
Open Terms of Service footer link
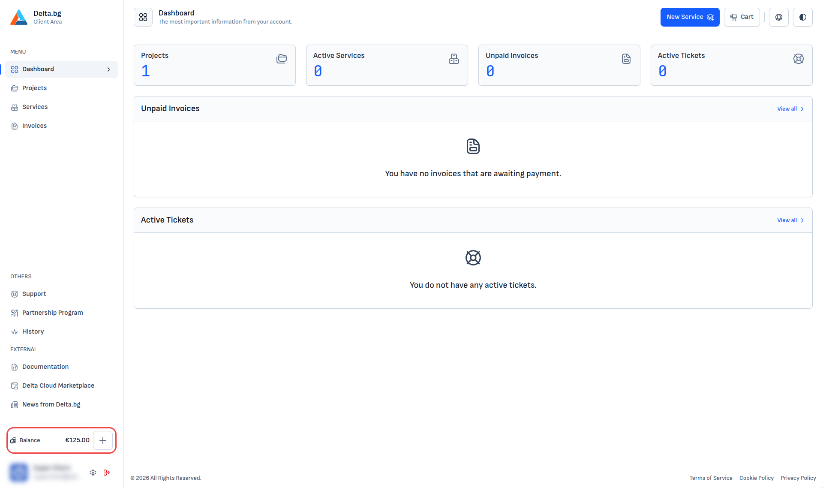pos(711,478)
